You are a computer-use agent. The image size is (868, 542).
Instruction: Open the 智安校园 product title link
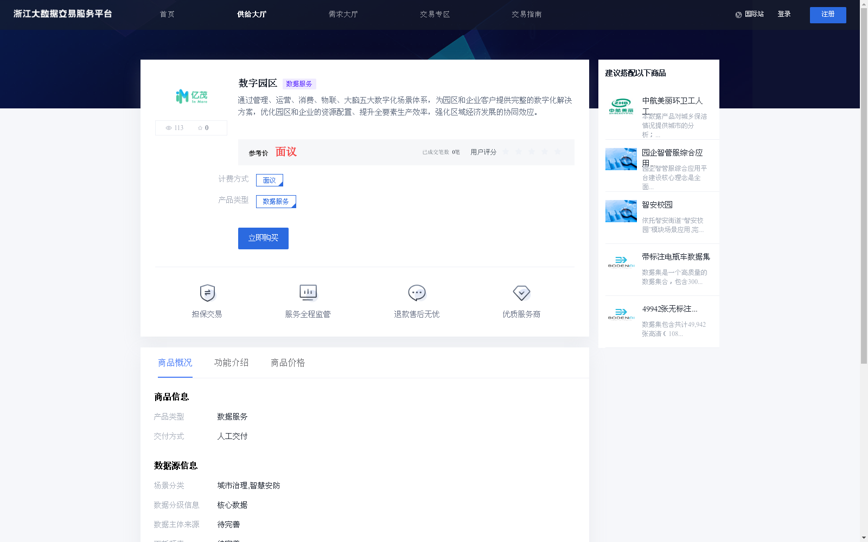pos(658,205)
